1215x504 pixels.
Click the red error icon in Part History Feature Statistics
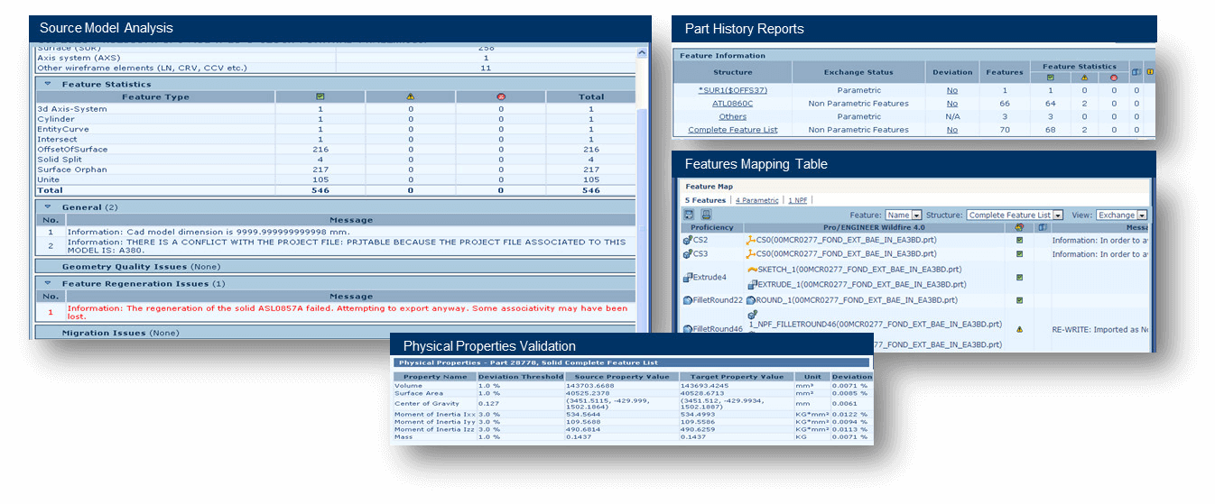[1113, 78]
